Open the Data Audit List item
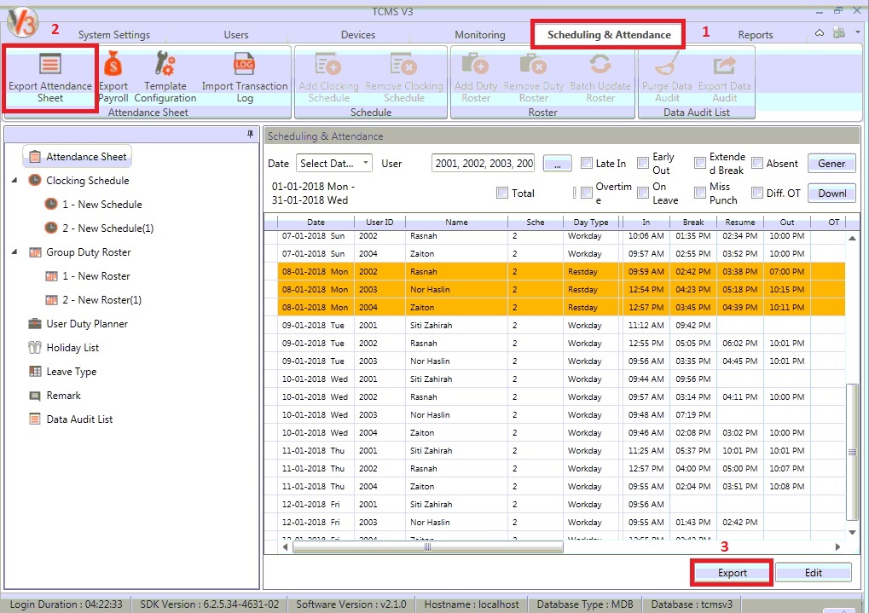Screen dimensions: 869x613 pos(79,419)
